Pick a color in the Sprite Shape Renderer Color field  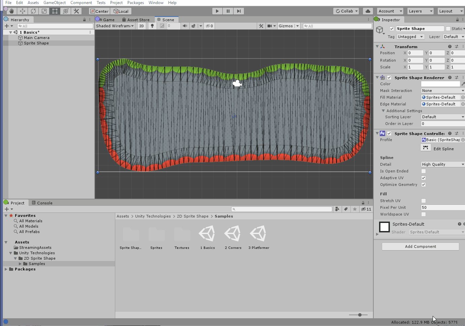(x=441, y=84)
